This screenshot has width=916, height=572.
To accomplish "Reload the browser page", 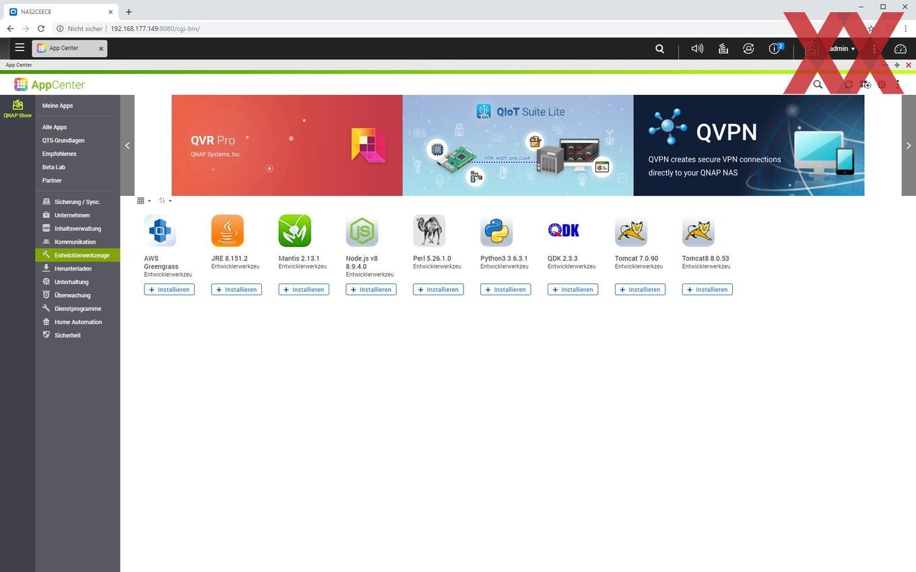I will pyautogui.click(x=41, y=29).
